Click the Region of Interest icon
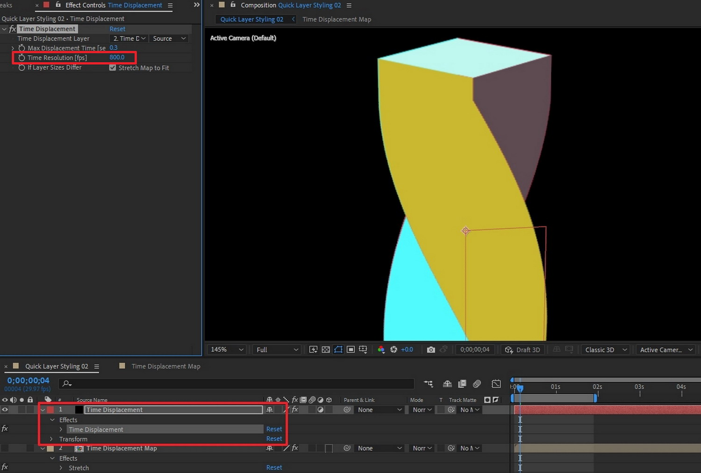Image resolution: width=701 pixels, height=473 pixels. (350, 350)
